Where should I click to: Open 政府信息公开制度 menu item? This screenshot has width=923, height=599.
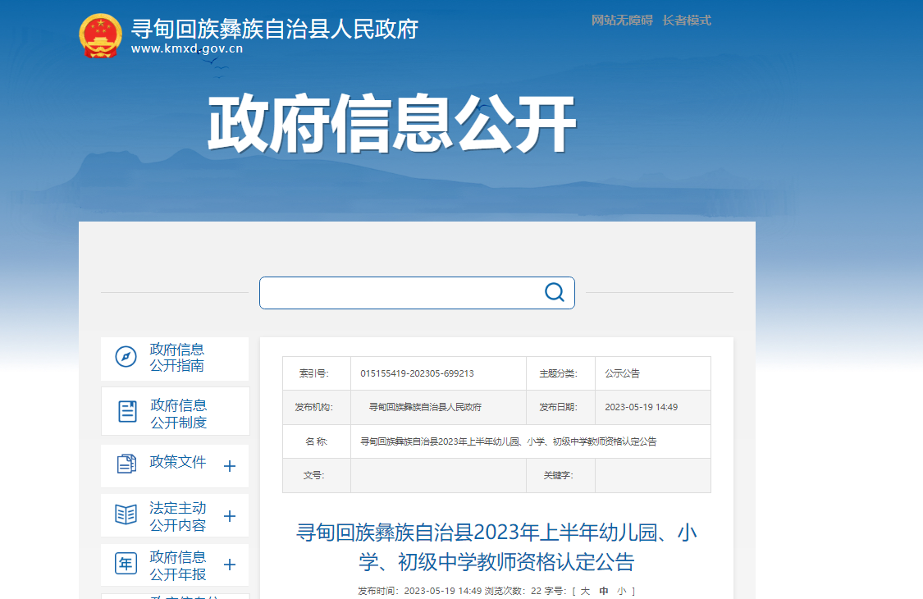point(178,414)
